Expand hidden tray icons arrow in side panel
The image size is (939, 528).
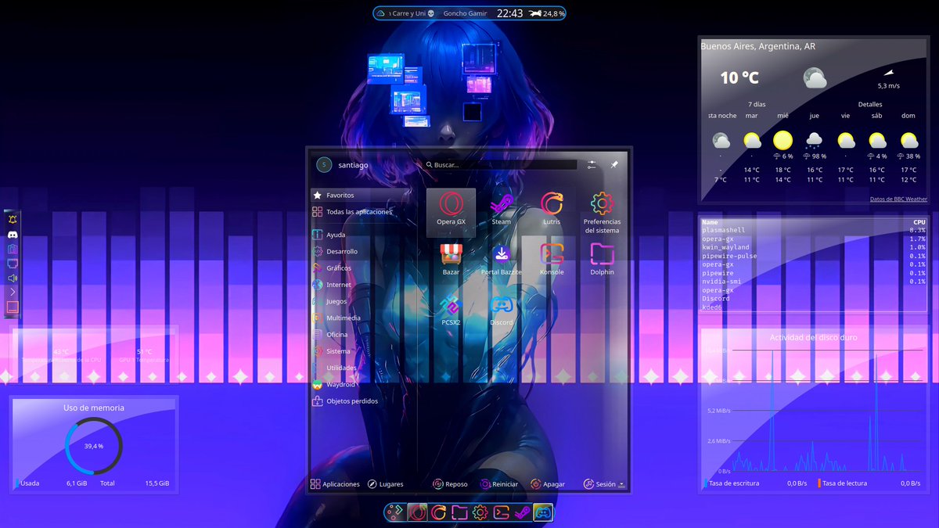tap(13, 292)
